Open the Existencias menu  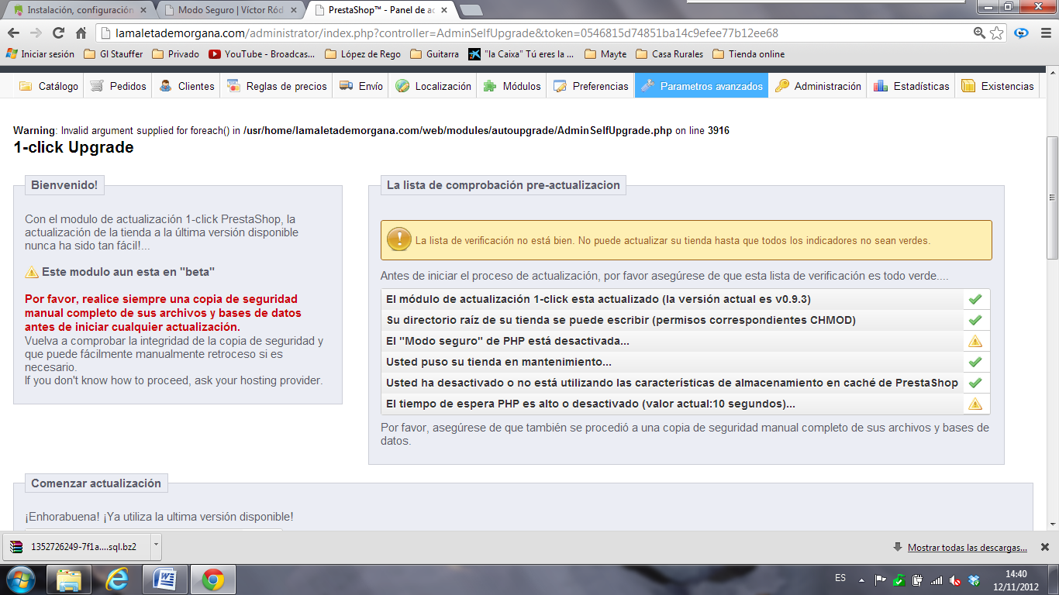coord(997,86)
